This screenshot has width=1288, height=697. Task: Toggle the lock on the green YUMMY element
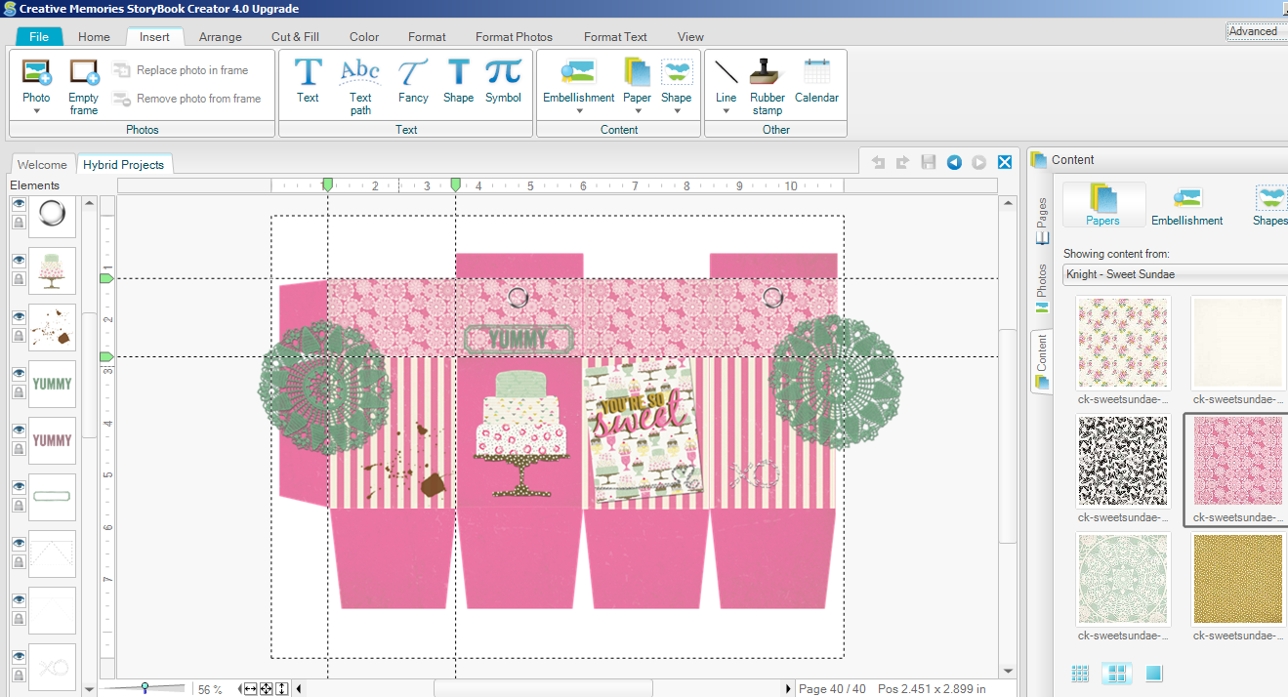click(x=19, y=392)
